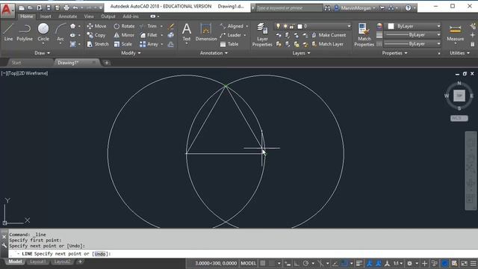Open the Output ribbon tab
This screenshot has width=478, height=269.
point(108,16)
